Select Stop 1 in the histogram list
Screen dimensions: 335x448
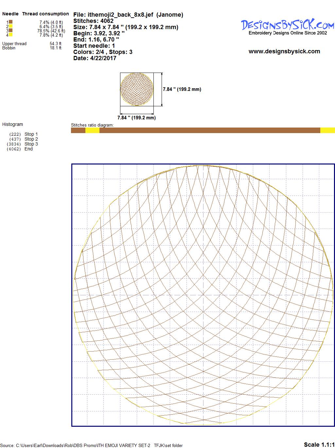tap(31, 134)
